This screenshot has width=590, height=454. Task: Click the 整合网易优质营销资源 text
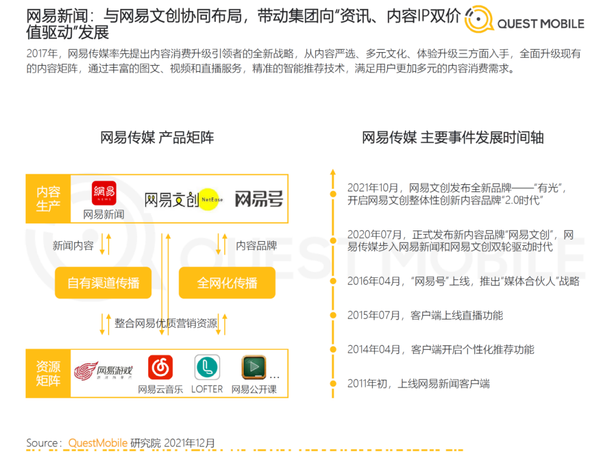point(166,323)
